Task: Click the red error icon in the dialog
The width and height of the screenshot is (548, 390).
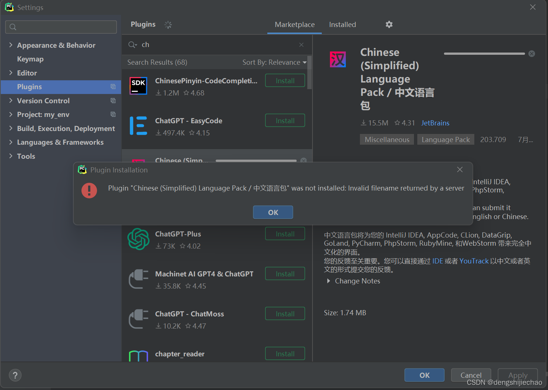Action: [89, 191]
